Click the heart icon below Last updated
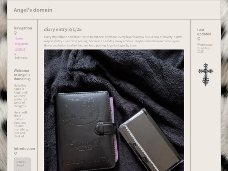 [199, 39]
